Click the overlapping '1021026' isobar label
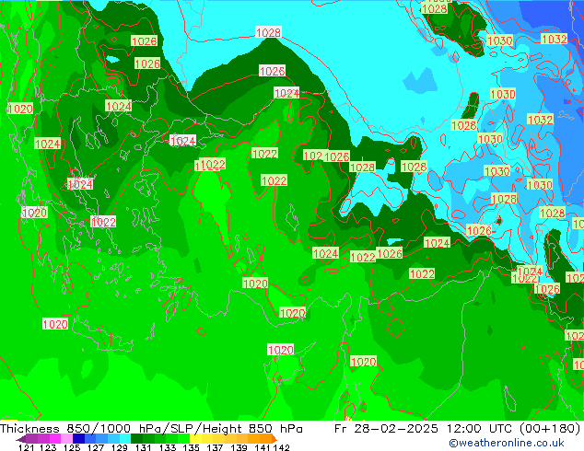The width and height of the screenshot is (584, 451). click(x=326, y=156)
